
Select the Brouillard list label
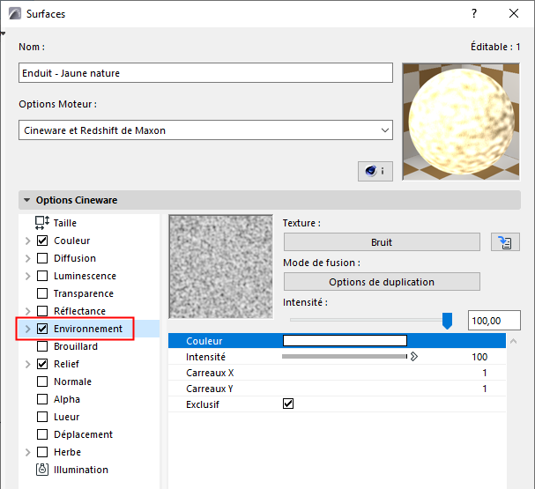coord(76,346)
